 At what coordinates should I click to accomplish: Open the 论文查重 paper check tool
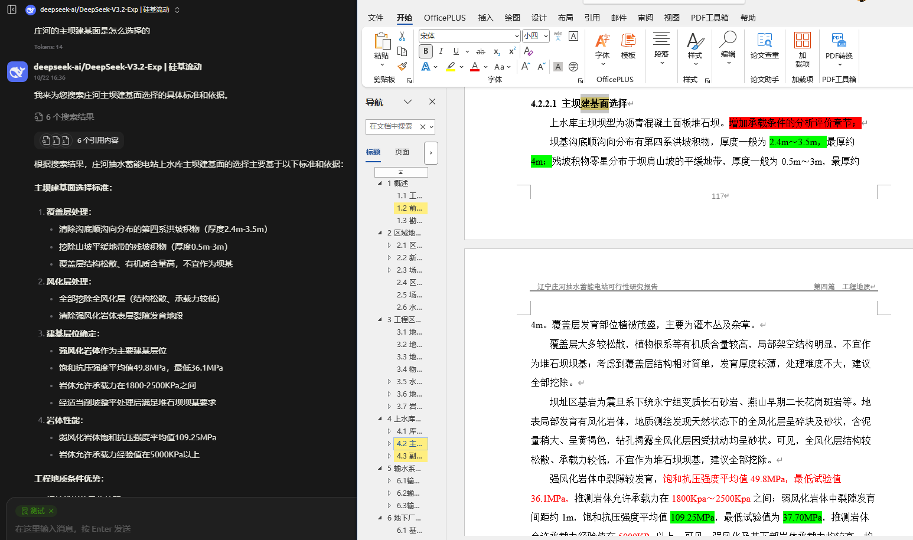[x=764, y=46]
